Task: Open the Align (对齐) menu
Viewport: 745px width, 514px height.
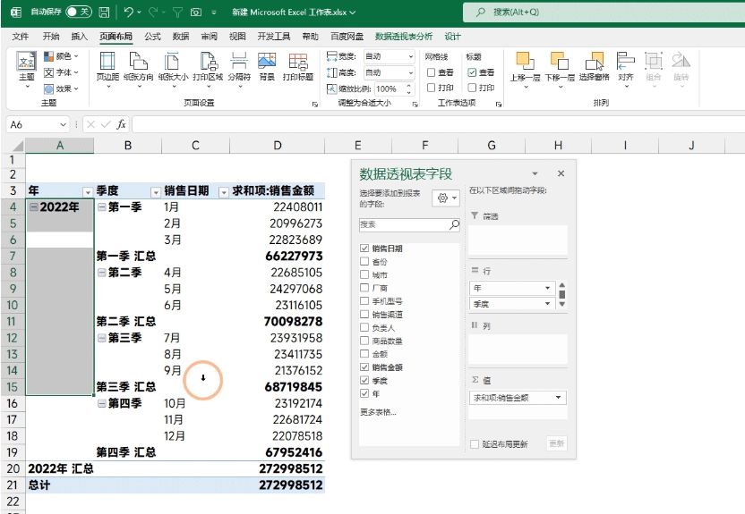Action: coord(625,69)
